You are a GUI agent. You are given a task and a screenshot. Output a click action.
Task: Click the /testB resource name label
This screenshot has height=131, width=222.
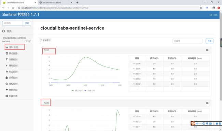(46, 103)
